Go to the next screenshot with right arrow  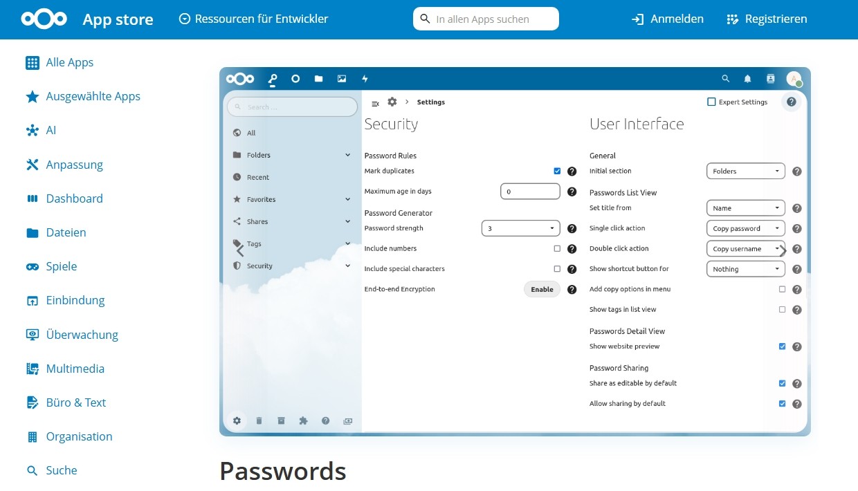click(x=783, y=251)
